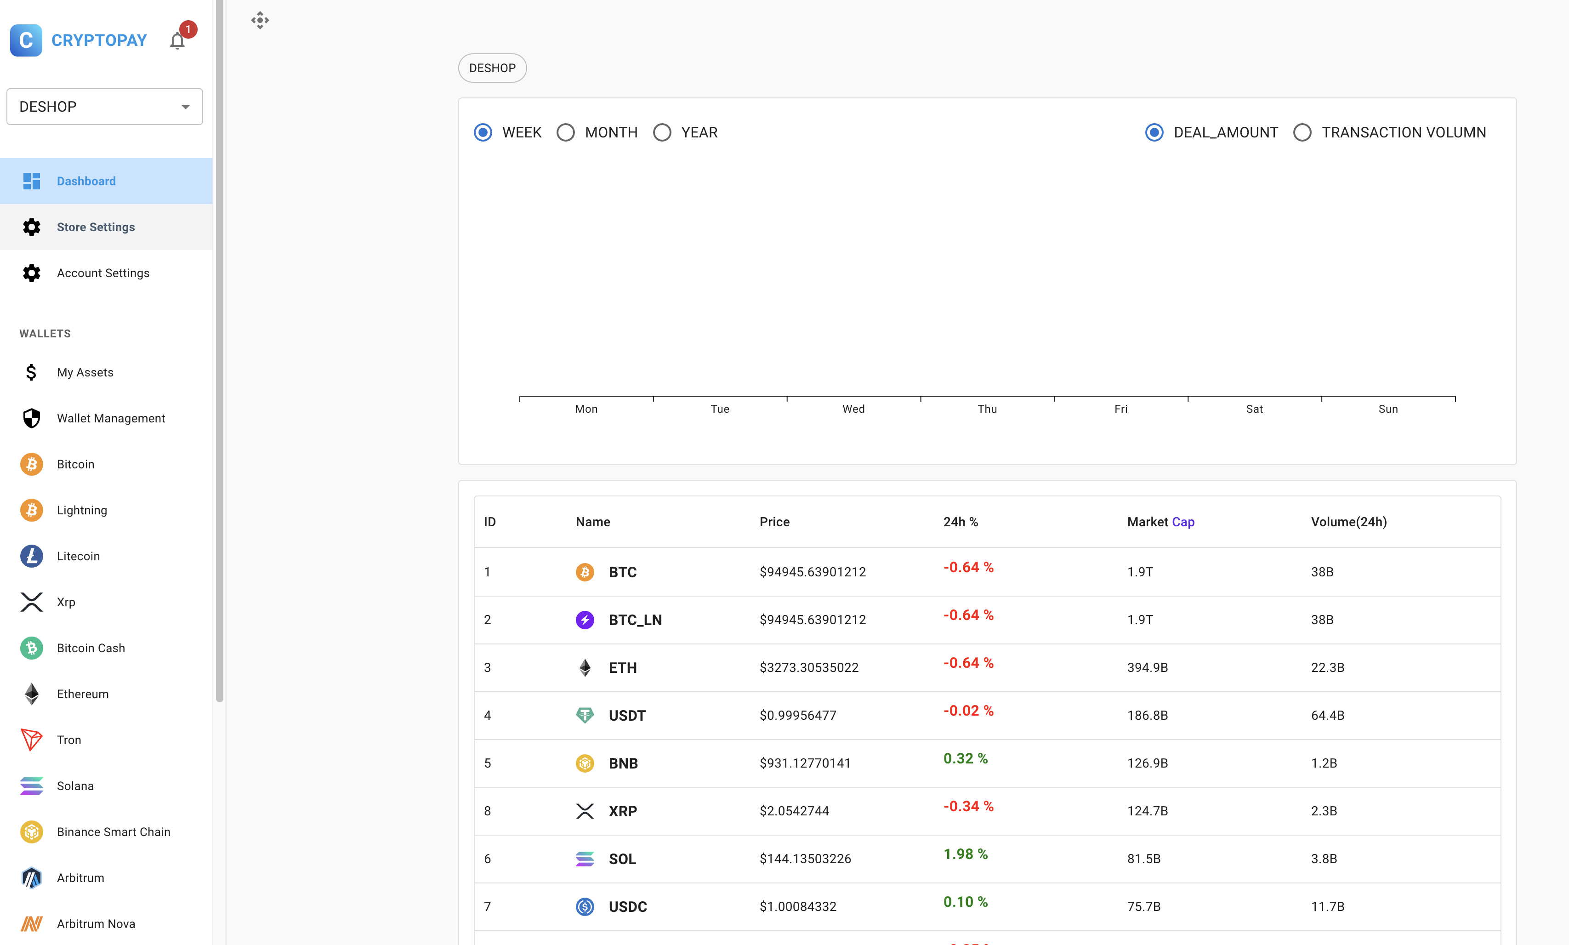Click the Binance Smart Chain icon
1569x945 pixels.
(x=31, y=831)
